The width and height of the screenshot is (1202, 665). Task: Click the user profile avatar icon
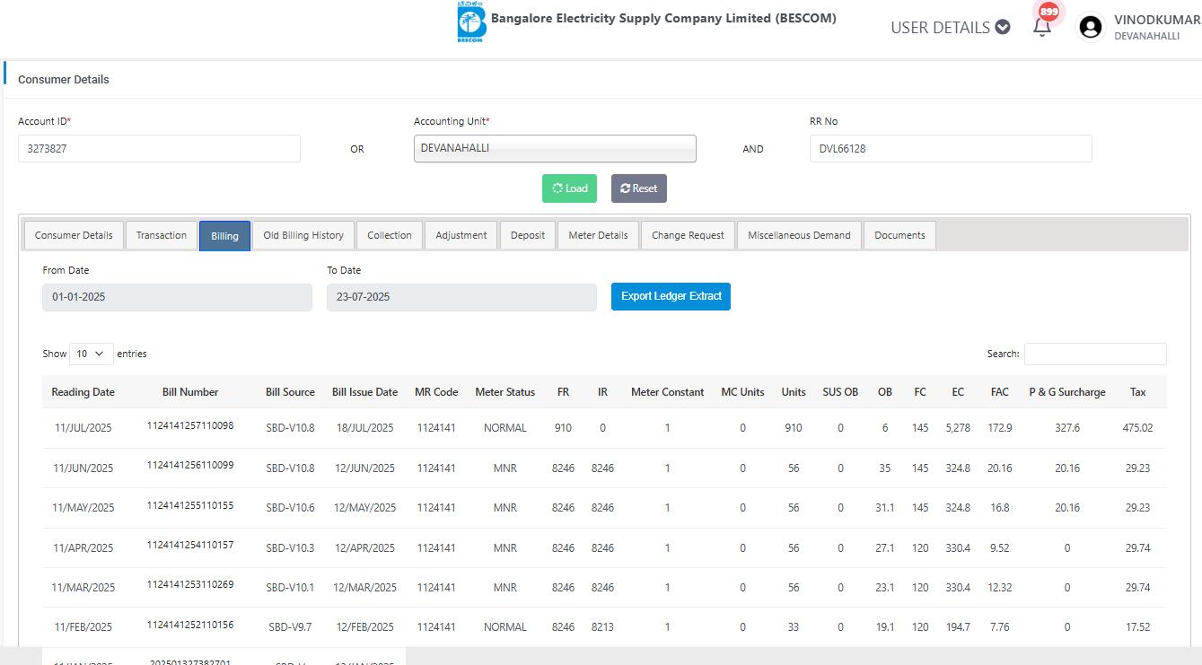[x=1091, y=27]
